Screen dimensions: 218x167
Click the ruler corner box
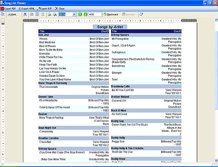coord(3,20)
